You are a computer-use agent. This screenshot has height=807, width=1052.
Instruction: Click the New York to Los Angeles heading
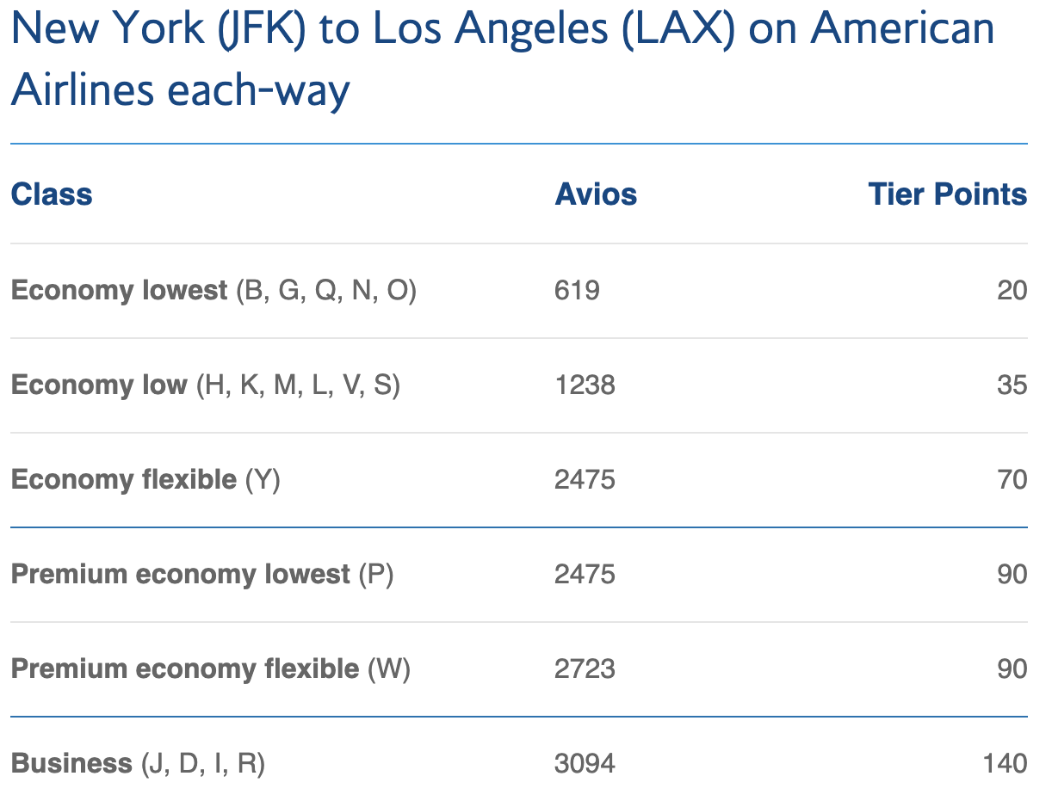(502, 59)
